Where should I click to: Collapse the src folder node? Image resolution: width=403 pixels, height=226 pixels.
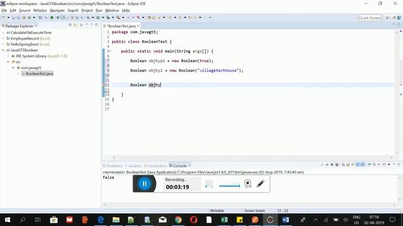[x=8, y=62]
